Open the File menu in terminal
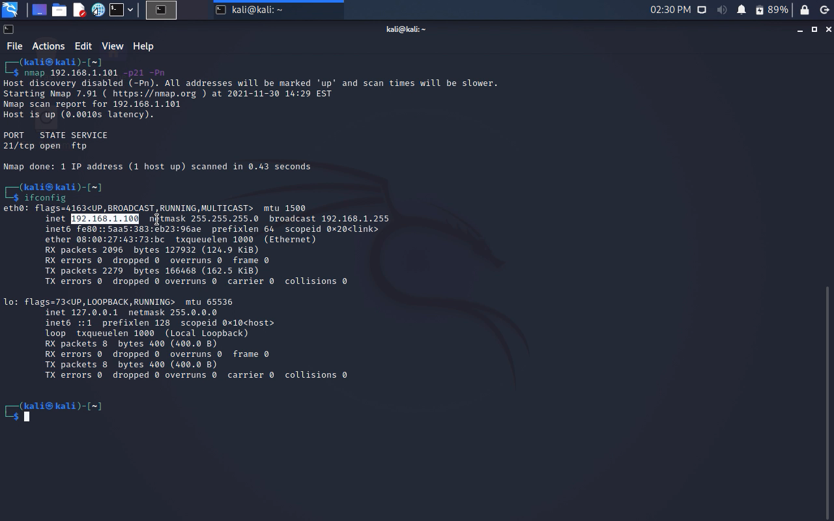 pyautogui.click(x=14, y=46)
